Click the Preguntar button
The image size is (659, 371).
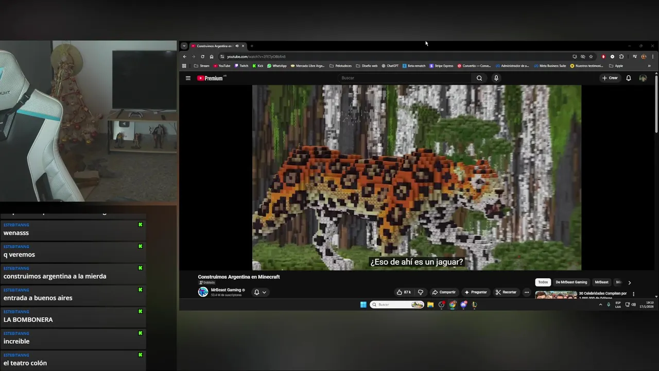pyautogui.click(x=475, y=292)
